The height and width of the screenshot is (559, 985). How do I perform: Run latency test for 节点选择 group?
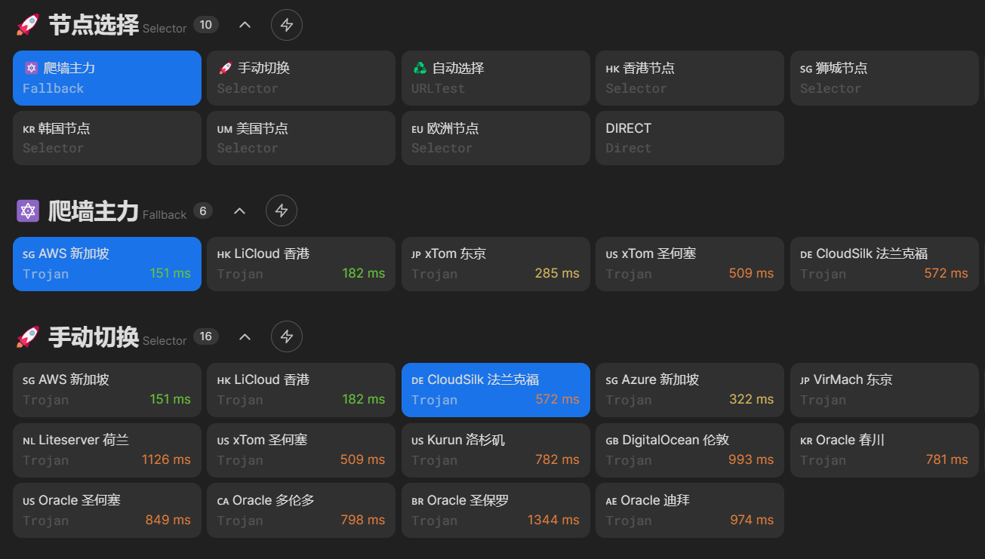[287, 25]
